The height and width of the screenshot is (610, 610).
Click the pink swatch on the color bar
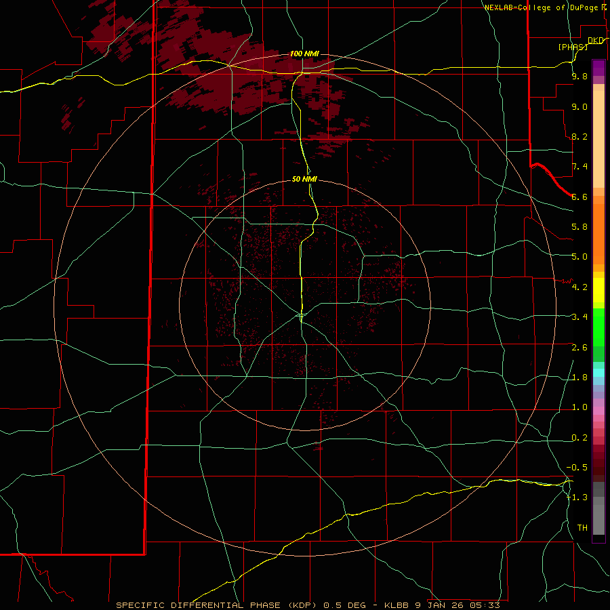tap(598, 411)
